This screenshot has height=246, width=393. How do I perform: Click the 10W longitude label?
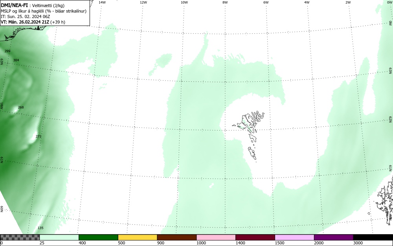184,2
